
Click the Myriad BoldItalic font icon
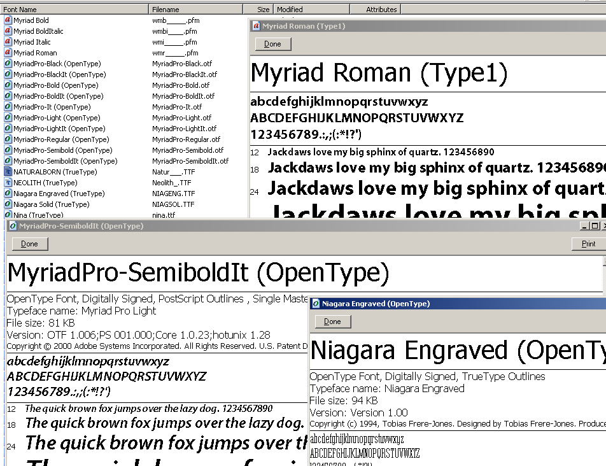click(8, 31)
